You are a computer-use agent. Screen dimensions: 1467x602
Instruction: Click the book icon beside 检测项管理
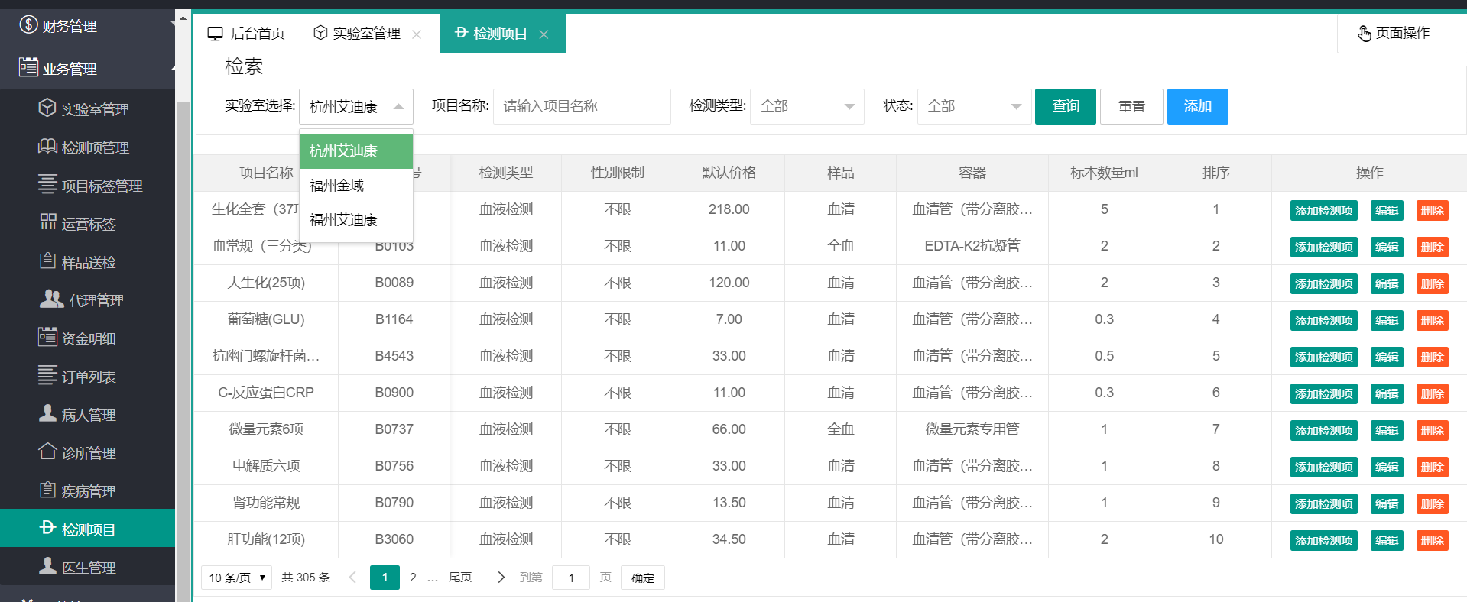47,146
